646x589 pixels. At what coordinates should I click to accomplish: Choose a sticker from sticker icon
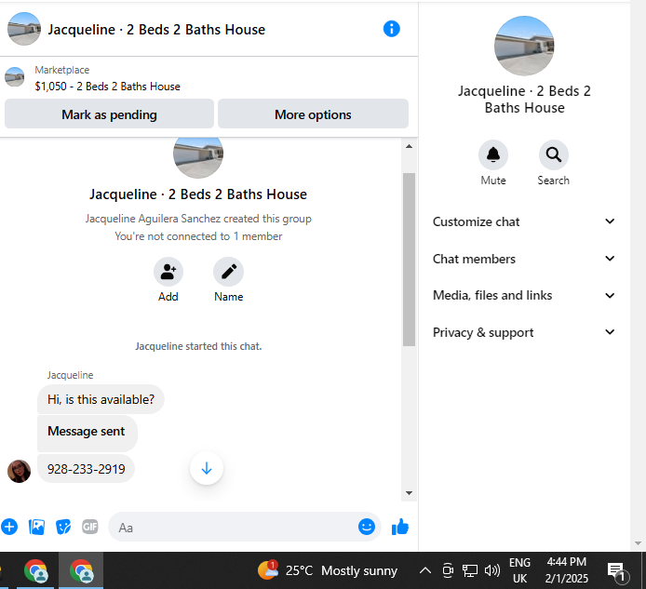click(x=63, y=527)
